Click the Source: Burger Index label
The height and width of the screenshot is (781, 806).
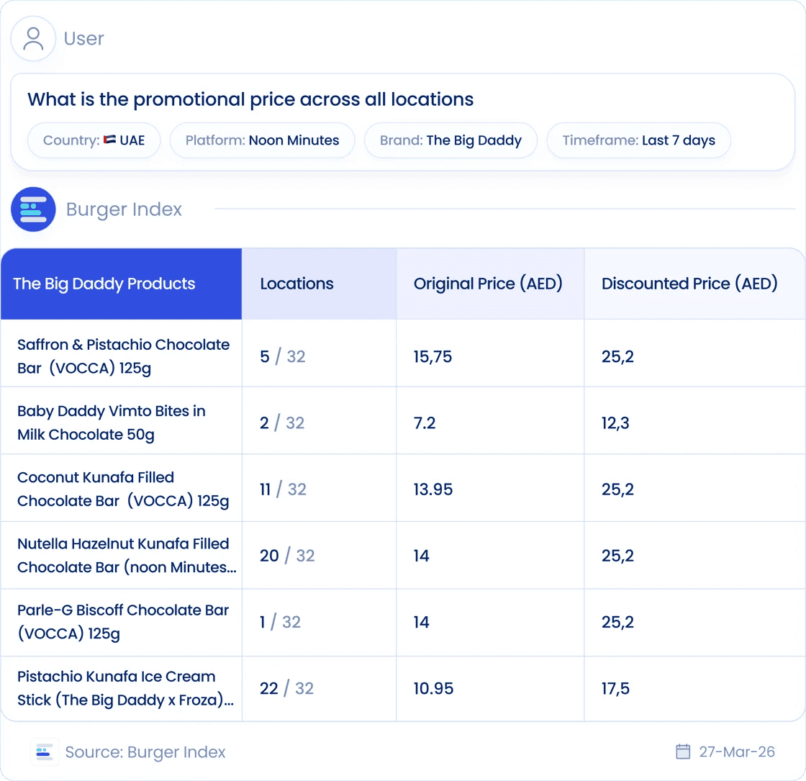pos(145,752)
